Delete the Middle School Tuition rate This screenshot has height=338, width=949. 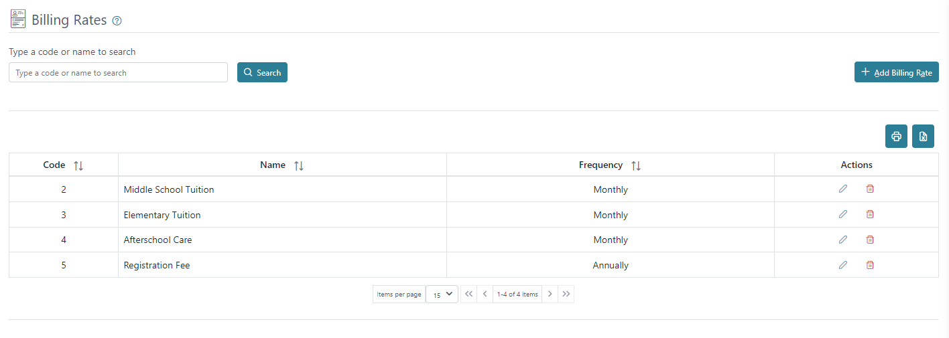coord(870,189)
